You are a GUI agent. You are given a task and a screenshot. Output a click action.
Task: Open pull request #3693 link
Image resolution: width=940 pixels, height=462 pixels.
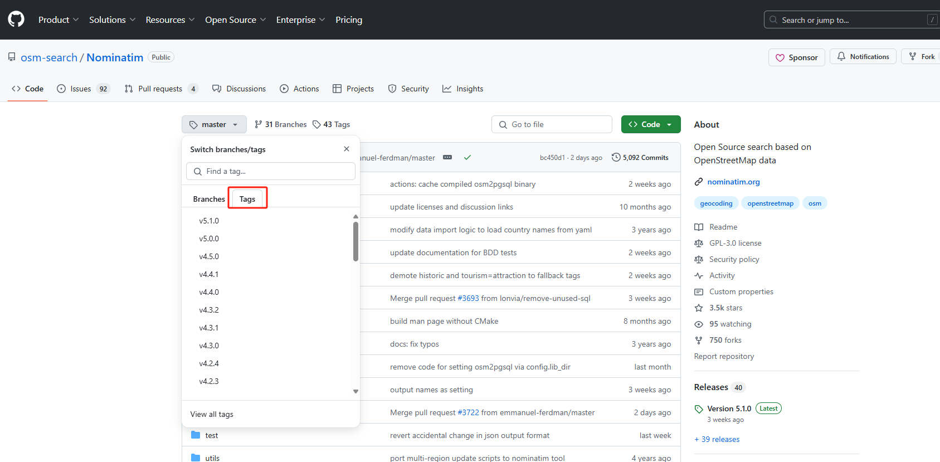point(468,298)
